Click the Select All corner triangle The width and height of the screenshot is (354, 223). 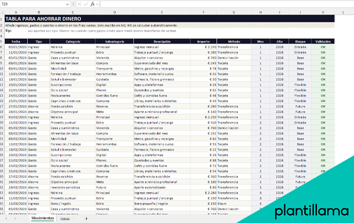(2, 12)
